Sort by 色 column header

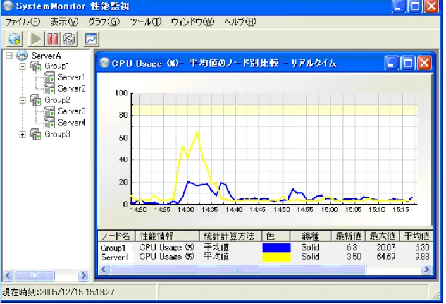pyautogui.click(x=276, y=236)
